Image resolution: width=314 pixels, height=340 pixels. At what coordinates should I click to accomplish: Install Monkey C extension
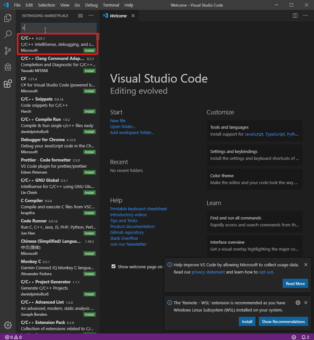click(89, 274)
